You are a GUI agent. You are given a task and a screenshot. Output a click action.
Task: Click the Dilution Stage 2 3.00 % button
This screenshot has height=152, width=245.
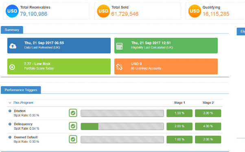click(208, 113)
